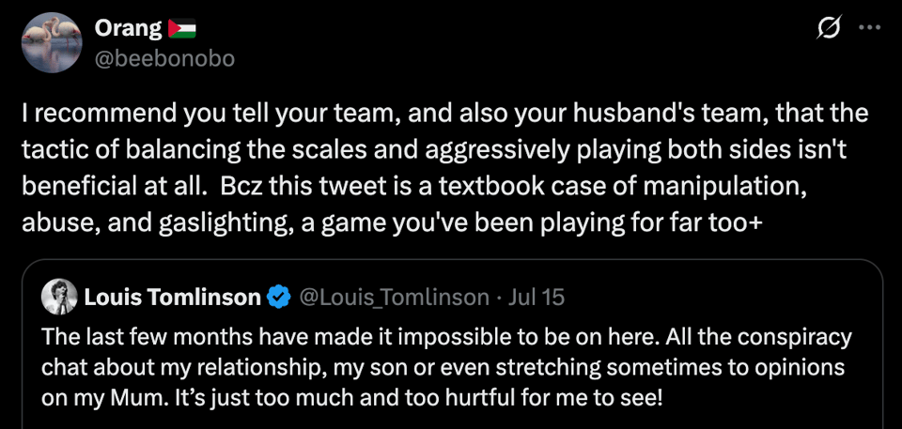Click "I recommend you tell your team" text
The image size is (902, 429).
click(x=160, y=115)
